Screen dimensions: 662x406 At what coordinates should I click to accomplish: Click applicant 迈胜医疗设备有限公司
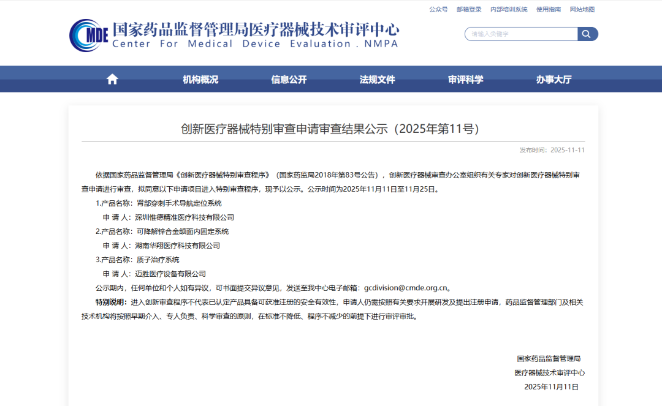pos(170,274)
